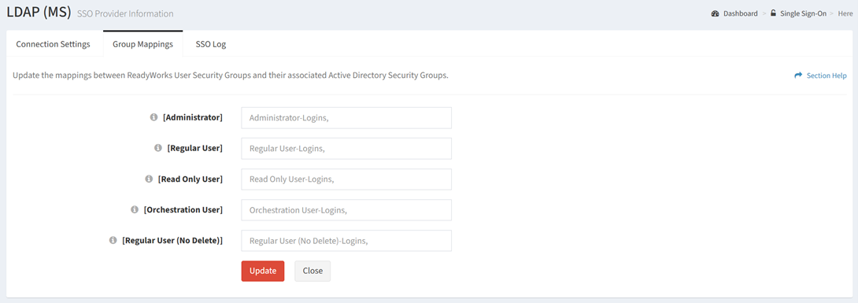Select the Group Mappings tab
The height and width of the screenshot is (303, 858).
tap(142, 44)
